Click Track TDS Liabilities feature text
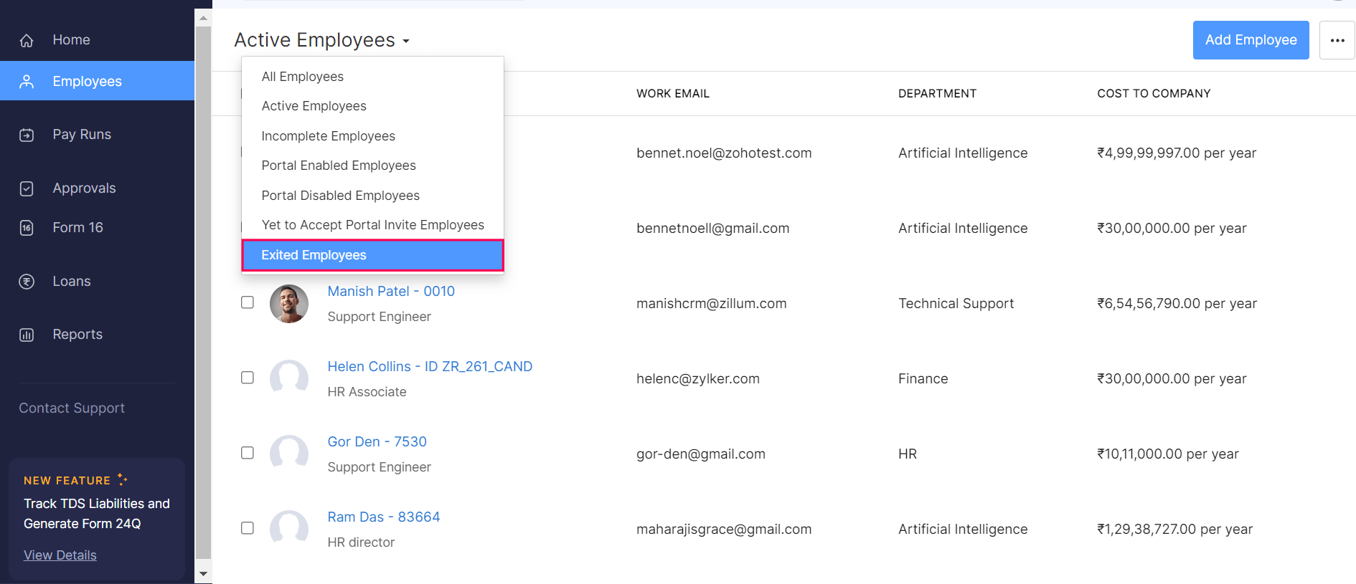 97,514
